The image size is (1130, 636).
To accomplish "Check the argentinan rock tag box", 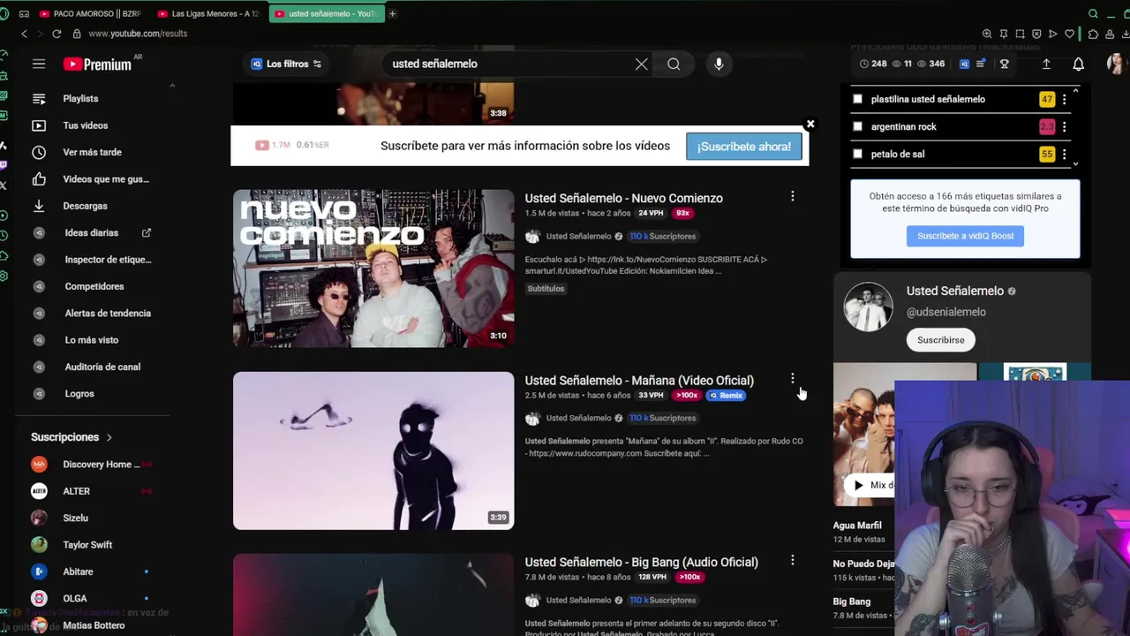I will (857, 126).
